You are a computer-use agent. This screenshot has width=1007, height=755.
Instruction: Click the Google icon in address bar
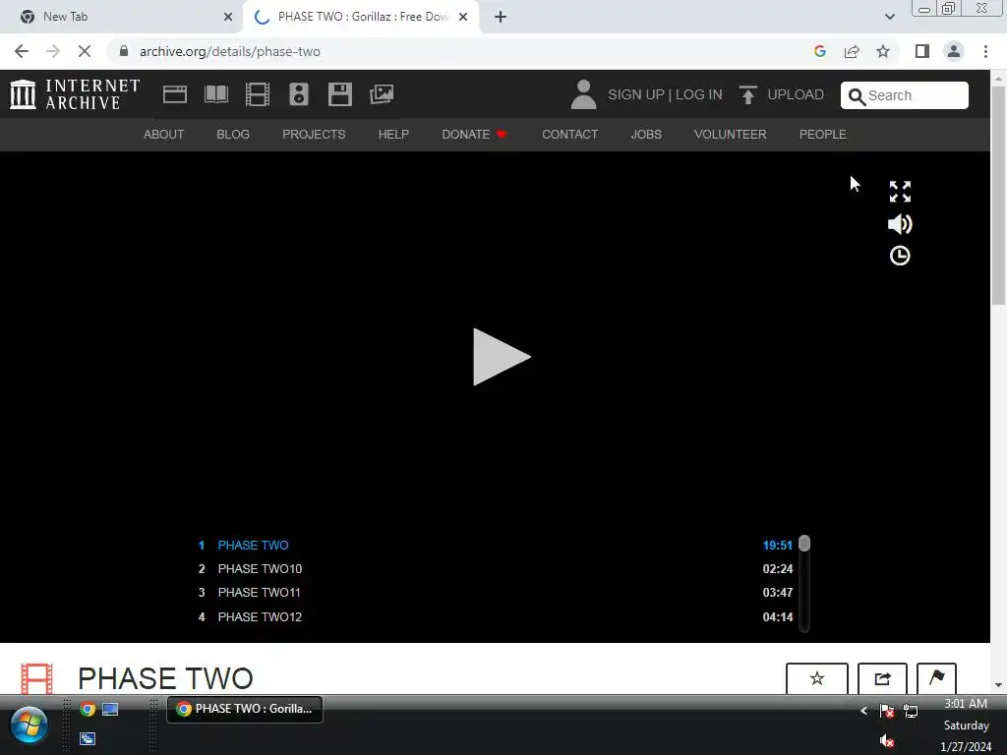point(819,51)
